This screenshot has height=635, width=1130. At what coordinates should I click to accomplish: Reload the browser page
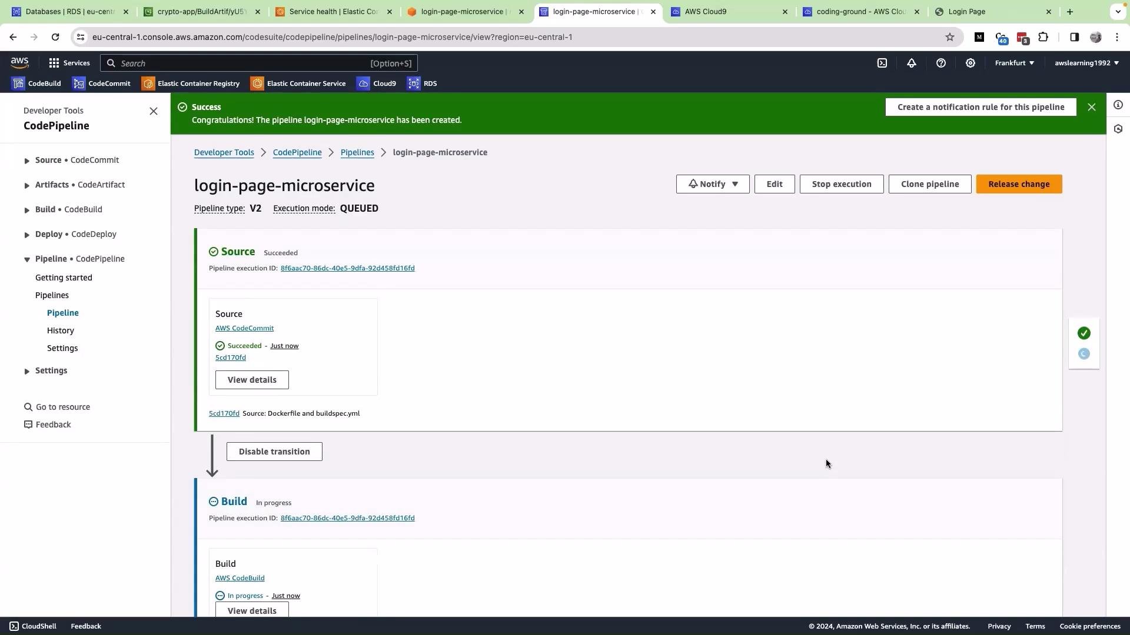55,37
